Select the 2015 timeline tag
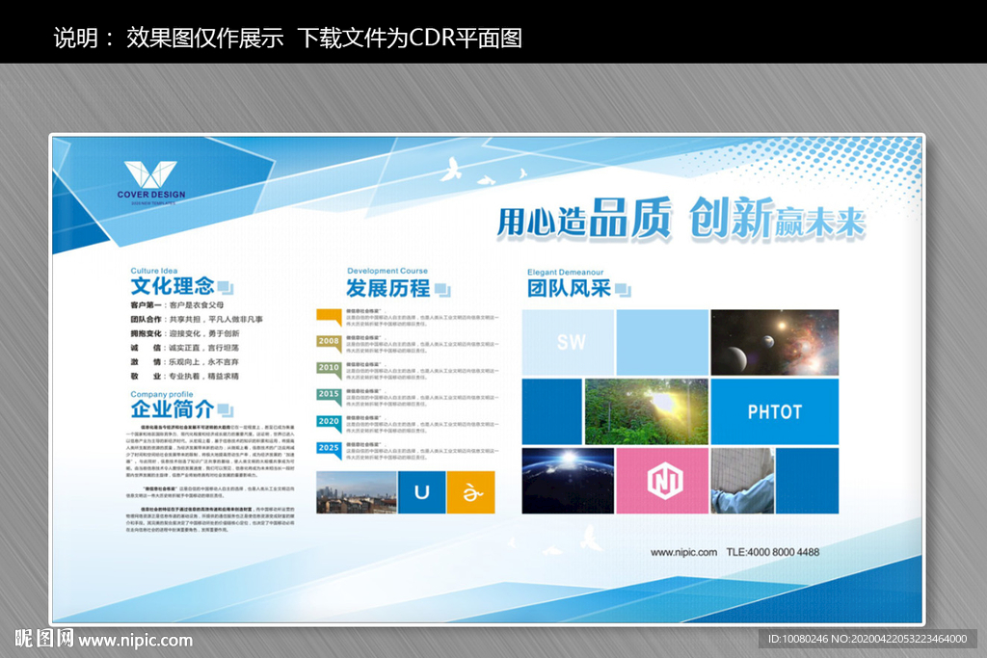This screenshot has height=658, width=987. 329,395
